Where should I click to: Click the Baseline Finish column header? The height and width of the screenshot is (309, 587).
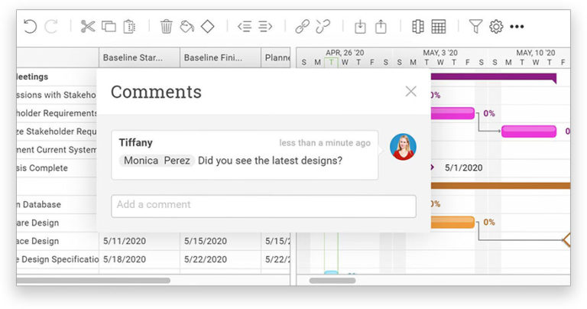(219, 57)
